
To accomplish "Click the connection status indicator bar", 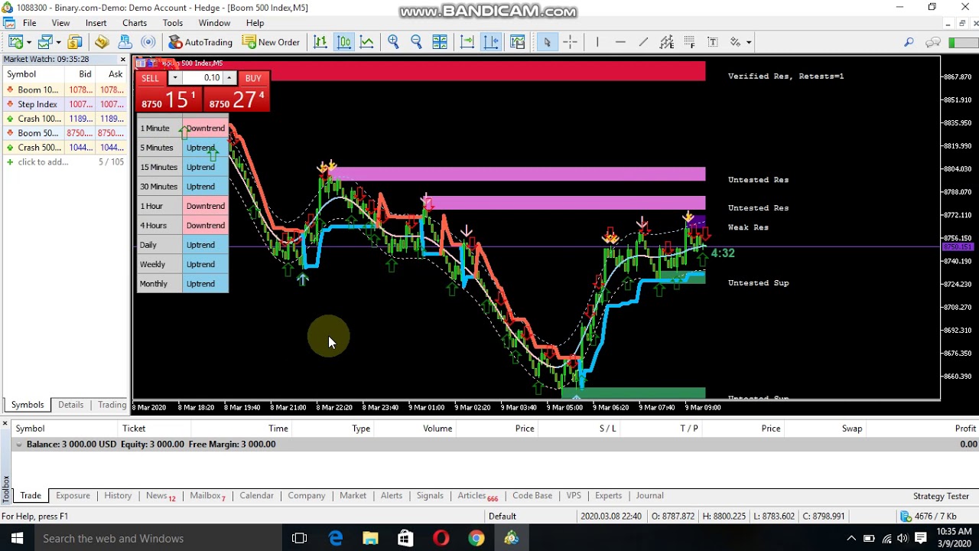I will coord(962,42).
